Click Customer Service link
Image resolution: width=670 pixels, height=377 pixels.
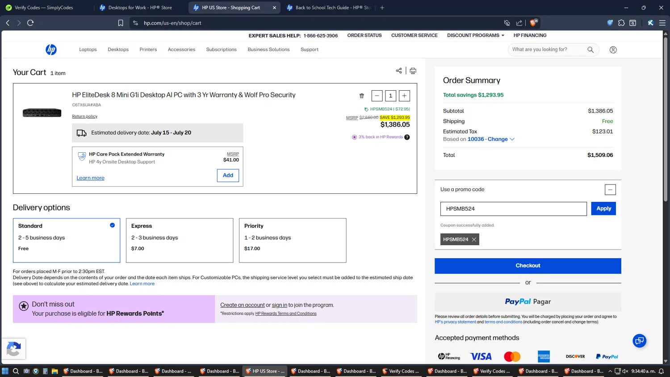point(415,35)
